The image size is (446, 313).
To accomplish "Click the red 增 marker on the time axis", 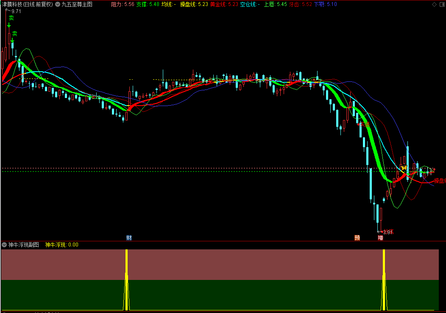I will (381, 238).
